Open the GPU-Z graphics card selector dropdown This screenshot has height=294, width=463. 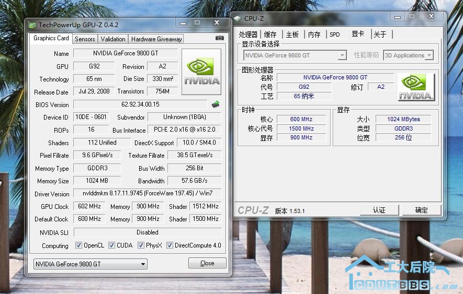click(x=91, y=264)
